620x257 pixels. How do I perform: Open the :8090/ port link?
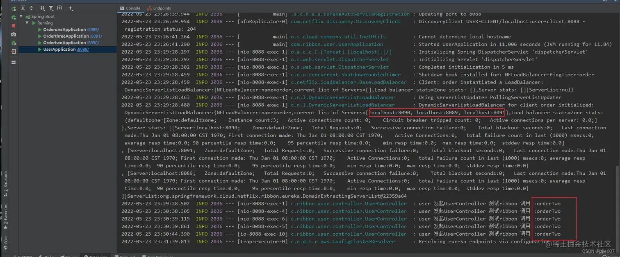coord(93,43)
